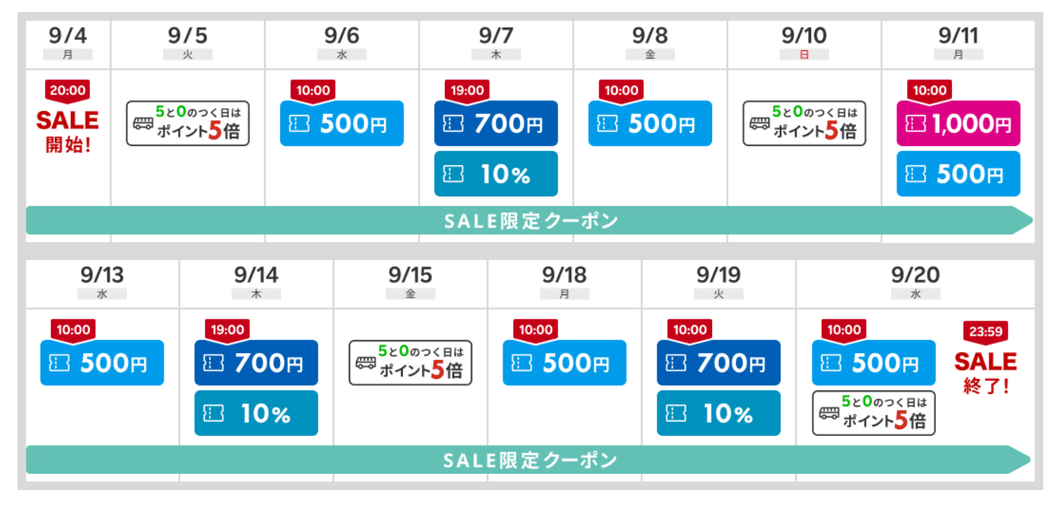Open the 9/19 700円 coupon

pyautogui.click(x=719, y=363)
